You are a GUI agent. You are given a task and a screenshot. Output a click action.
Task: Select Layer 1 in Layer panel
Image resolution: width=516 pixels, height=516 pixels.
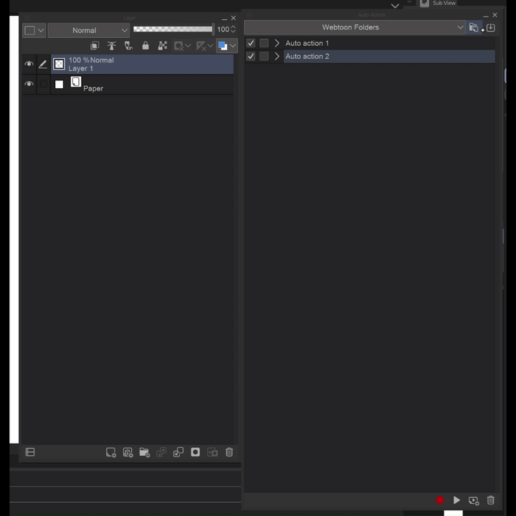click(142, 64)
